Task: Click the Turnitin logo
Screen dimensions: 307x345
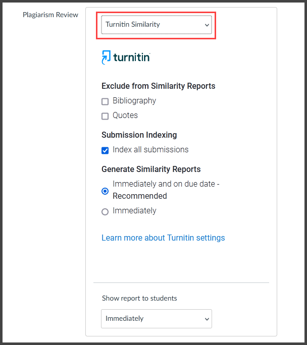Action: pyautogui.click(x=126, y=57)
